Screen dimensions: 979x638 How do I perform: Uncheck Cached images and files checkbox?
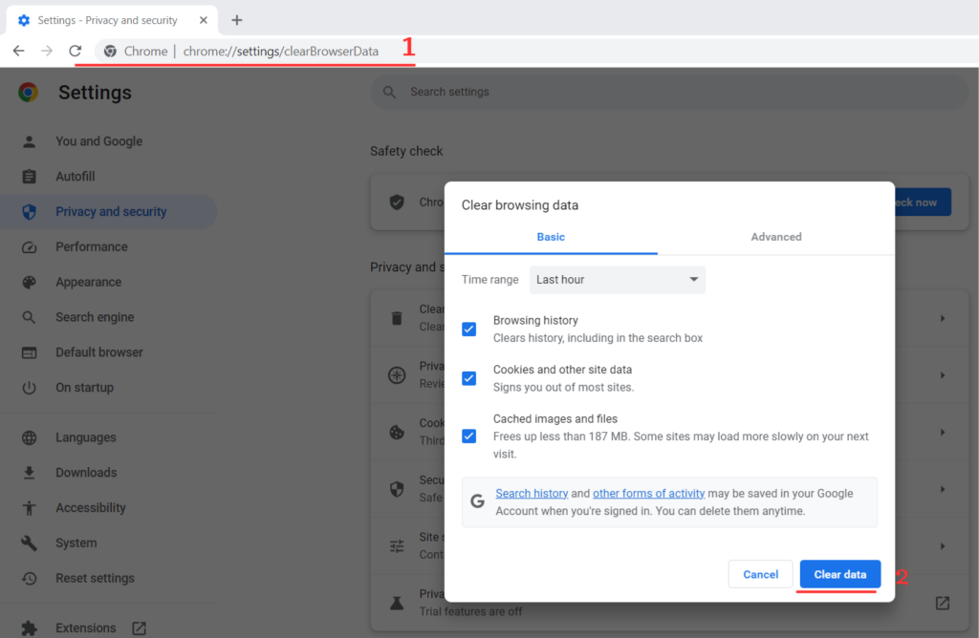point(468,436)
